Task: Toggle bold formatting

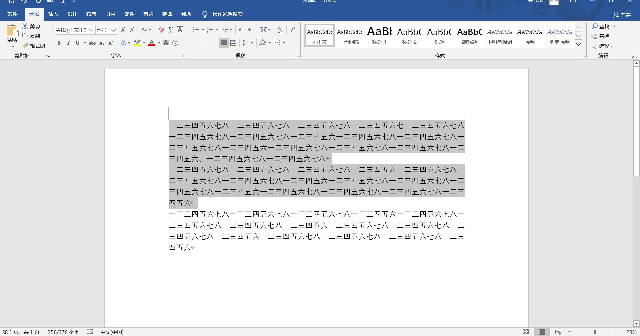Action: [x=59, y=43]
